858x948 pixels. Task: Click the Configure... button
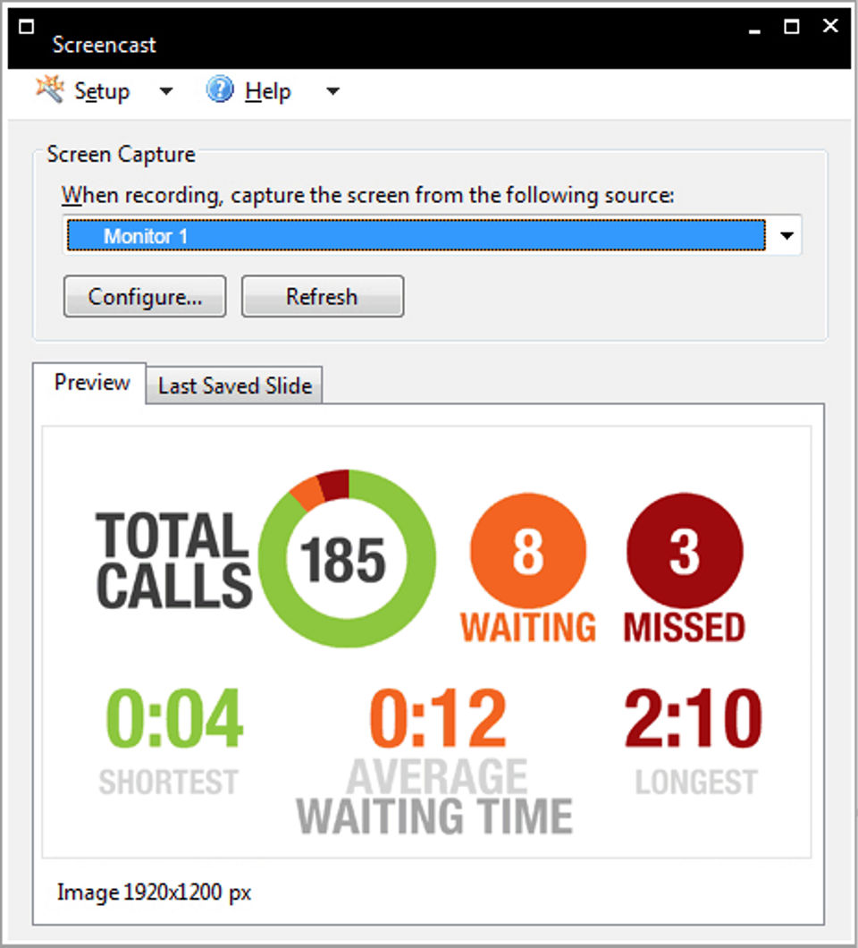coord(145,296)
